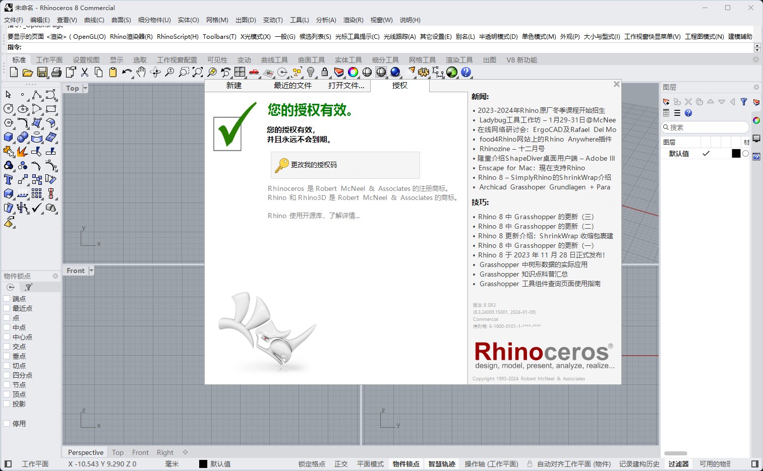
Task: Open Help with the blue question icon
Action: click(466, 73)
